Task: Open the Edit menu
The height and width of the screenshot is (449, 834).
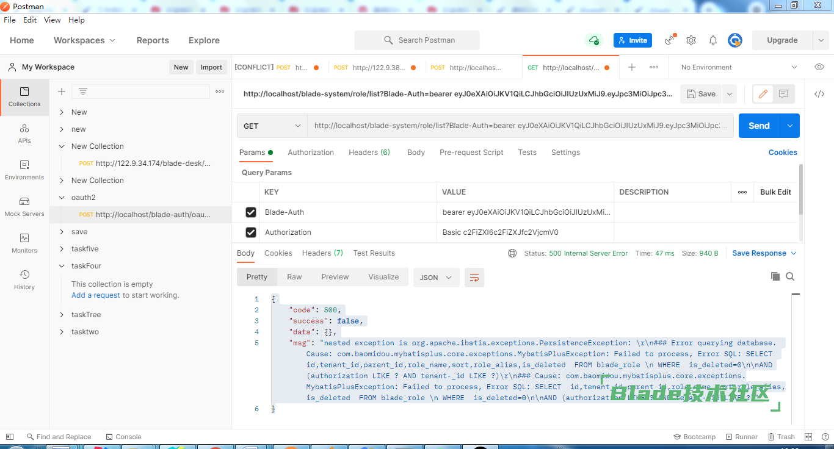Action: (x=30, y=20)
